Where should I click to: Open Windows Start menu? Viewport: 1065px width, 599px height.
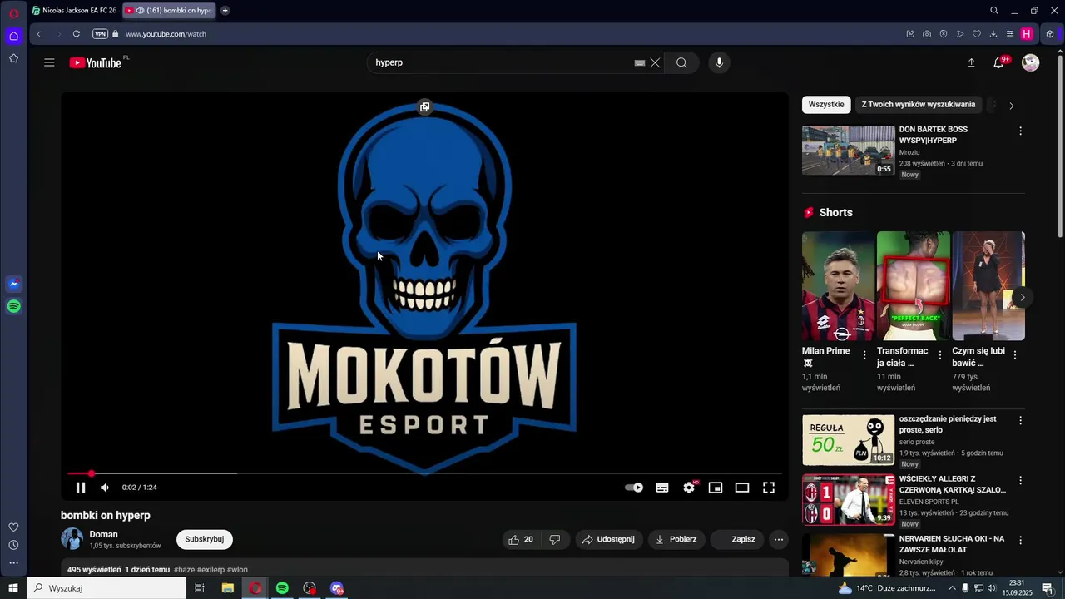click(x=13, y=588)
